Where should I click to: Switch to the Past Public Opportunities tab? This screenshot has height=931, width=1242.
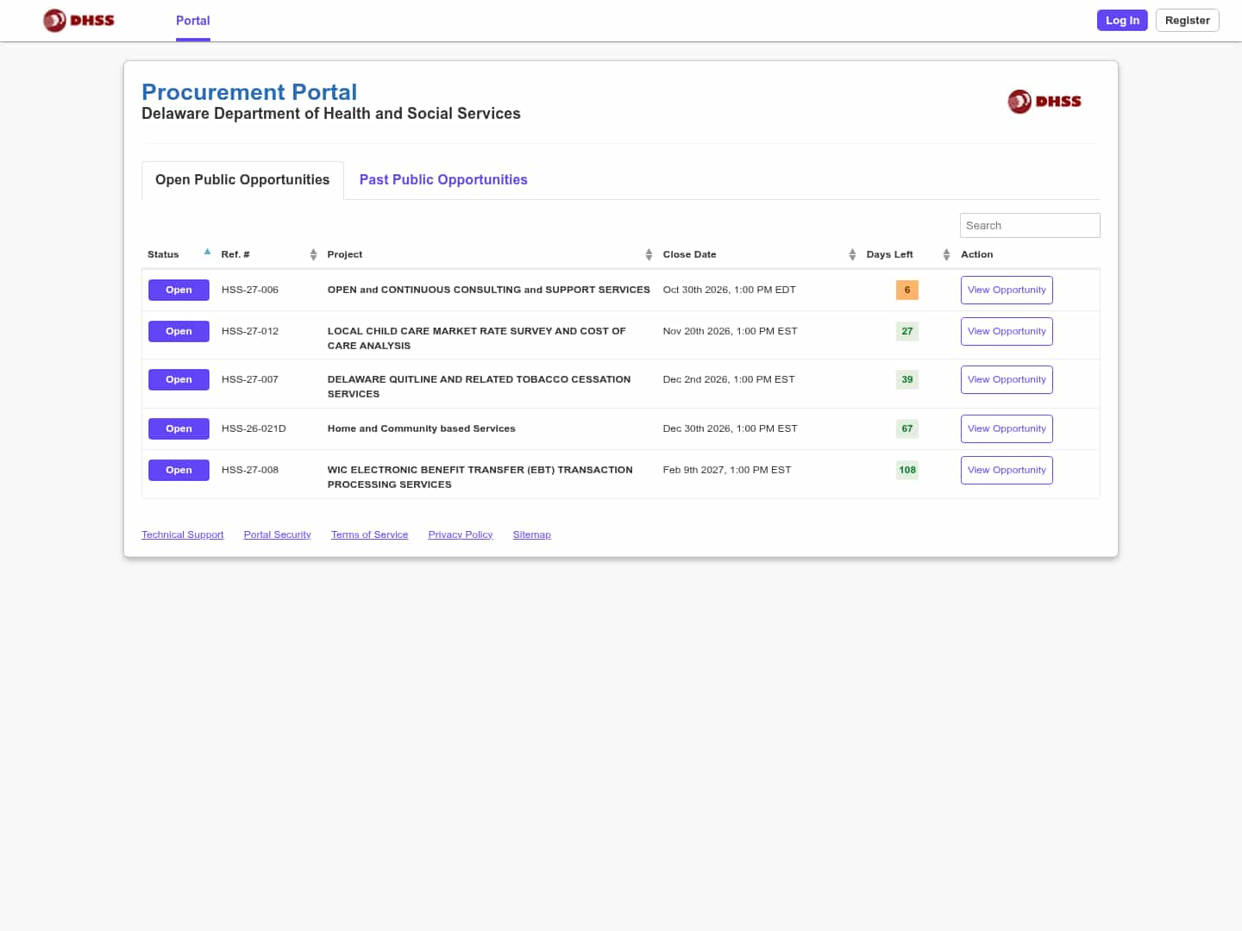[x=443, y=179]
